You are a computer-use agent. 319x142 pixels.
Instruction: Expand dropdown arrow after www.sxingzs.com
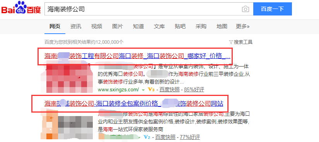tap(143, 90)
